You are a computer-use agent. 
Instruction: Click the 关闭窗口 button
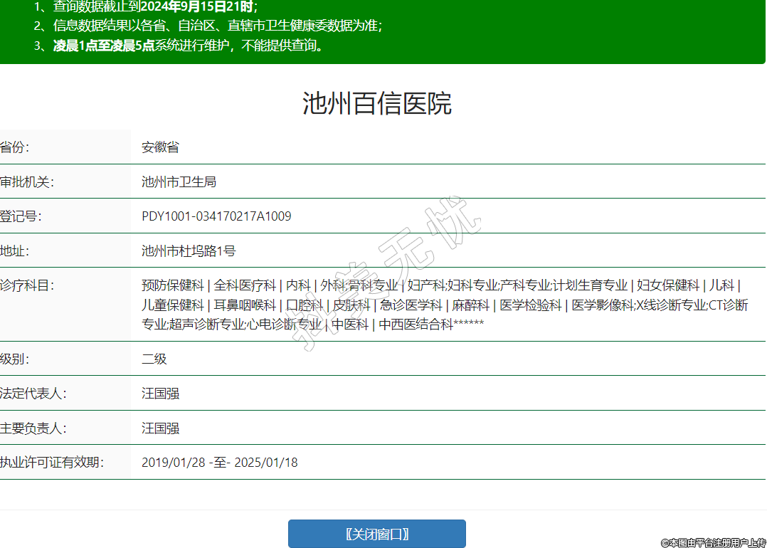click(x=376, y=534)
